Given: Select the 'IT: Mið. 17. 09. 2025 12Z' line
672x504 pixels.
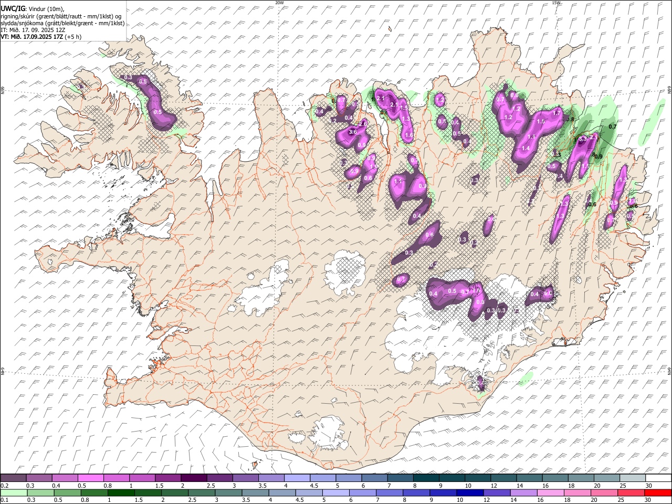Looking at the screenshot, I should point(33,30).
